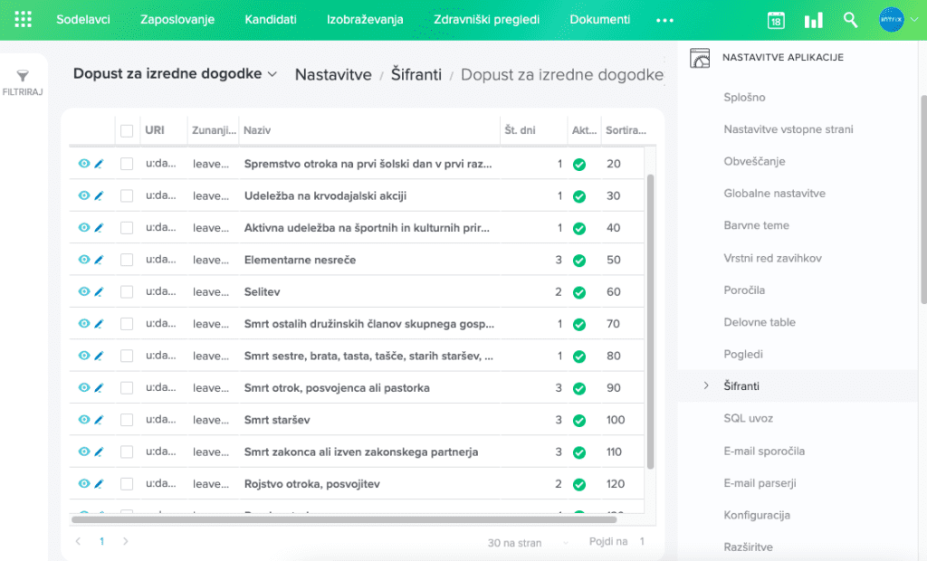Image resolution: width=927 pixels, height=561 pixels.
Task: Open Globalne nastavitve in the sidebar
Action: 774,194
